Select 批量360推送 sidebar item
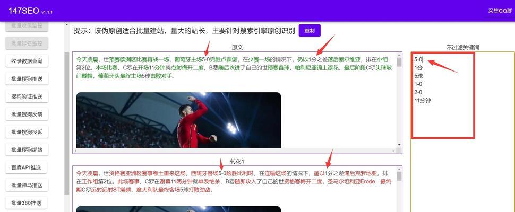 27,203
